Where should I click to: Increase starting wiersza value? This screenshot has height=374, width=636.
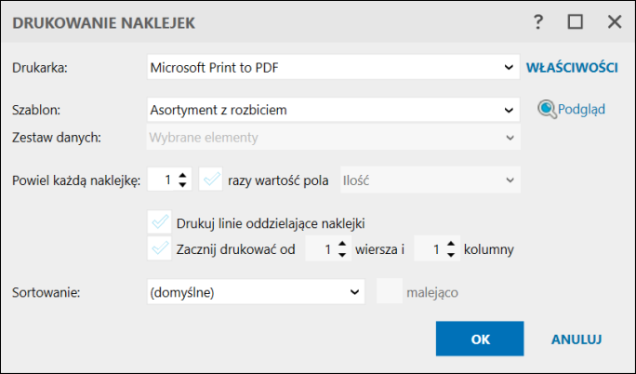[342, 244]
